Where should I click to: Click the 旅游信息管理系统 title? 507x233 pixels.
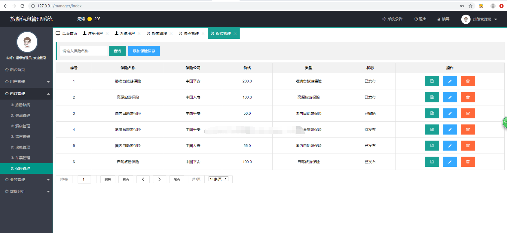click(31, 19)
